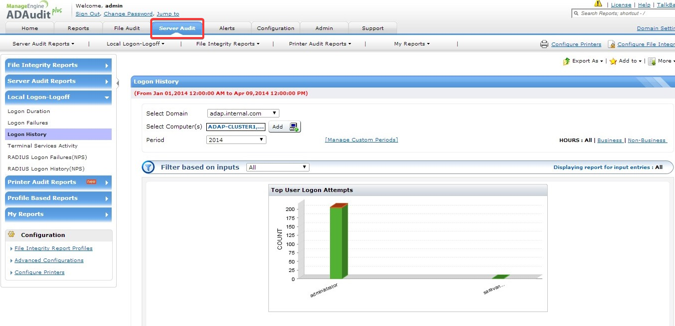The width and height of the screenshot is (675, 326).
Task: Open the Manage Custom Periods link
Action: point(361,140)
